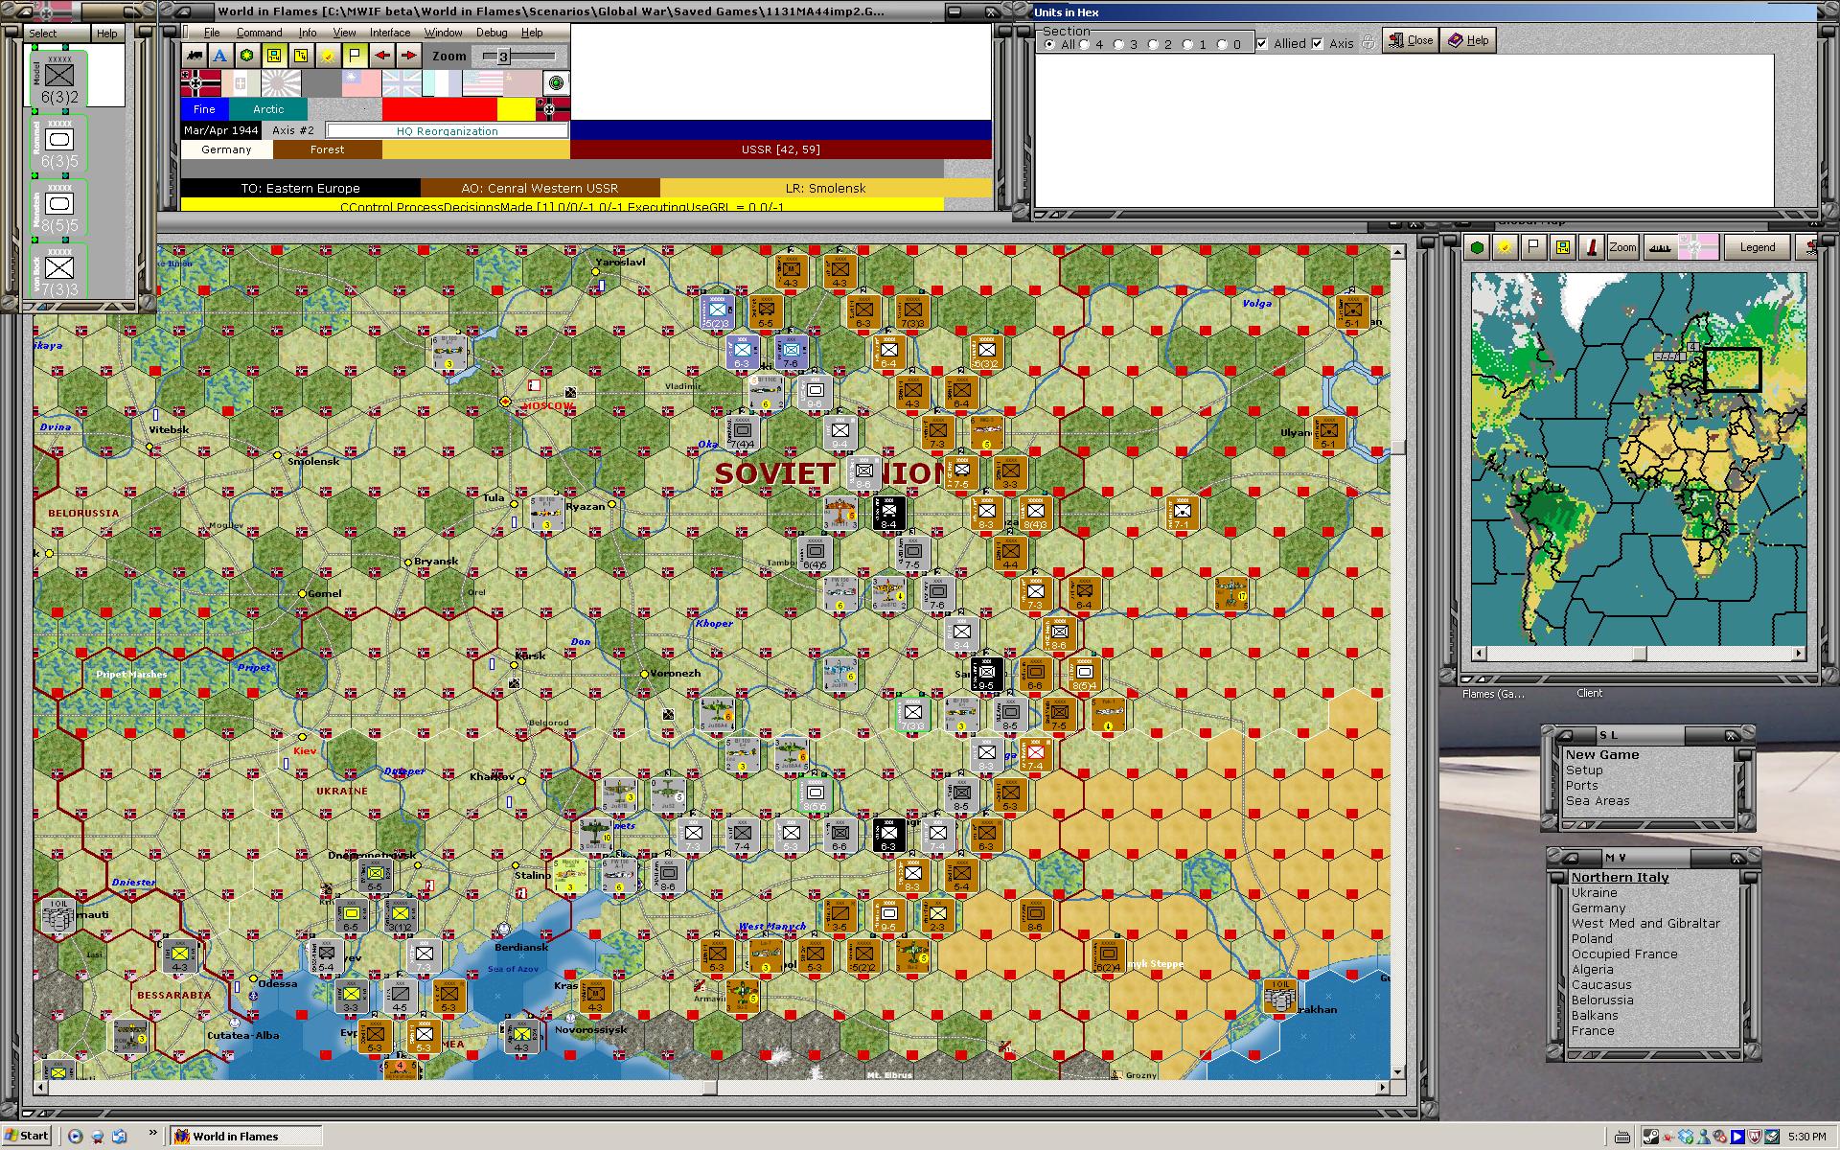Click the white flag icon in Global Map toolbar
The image size is (1840, 1150).
click(1533, 247)
